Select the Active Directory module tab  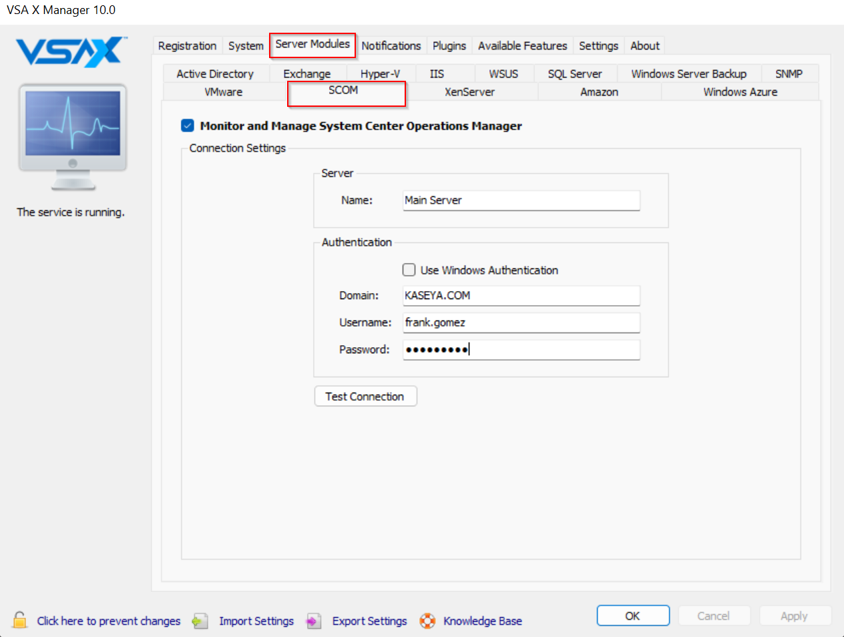(x=215, y=73)
